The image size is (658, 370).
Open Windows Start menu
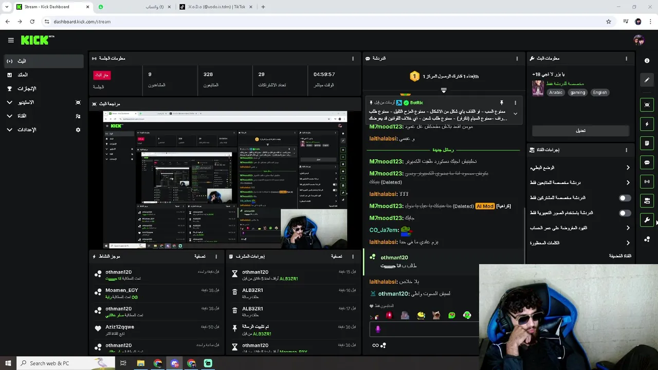[8, 363]
